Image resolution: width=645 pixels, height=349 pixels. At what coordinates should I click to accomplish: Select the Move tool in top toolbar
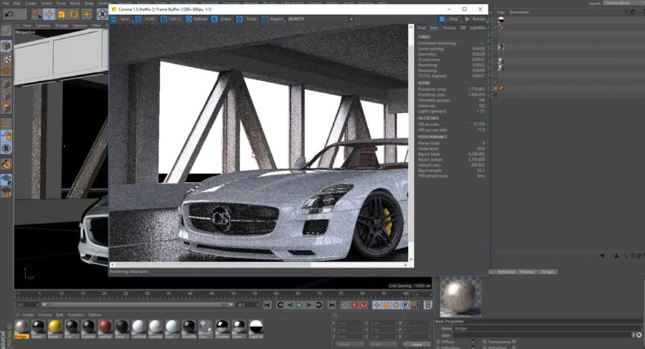pos(49,14)
